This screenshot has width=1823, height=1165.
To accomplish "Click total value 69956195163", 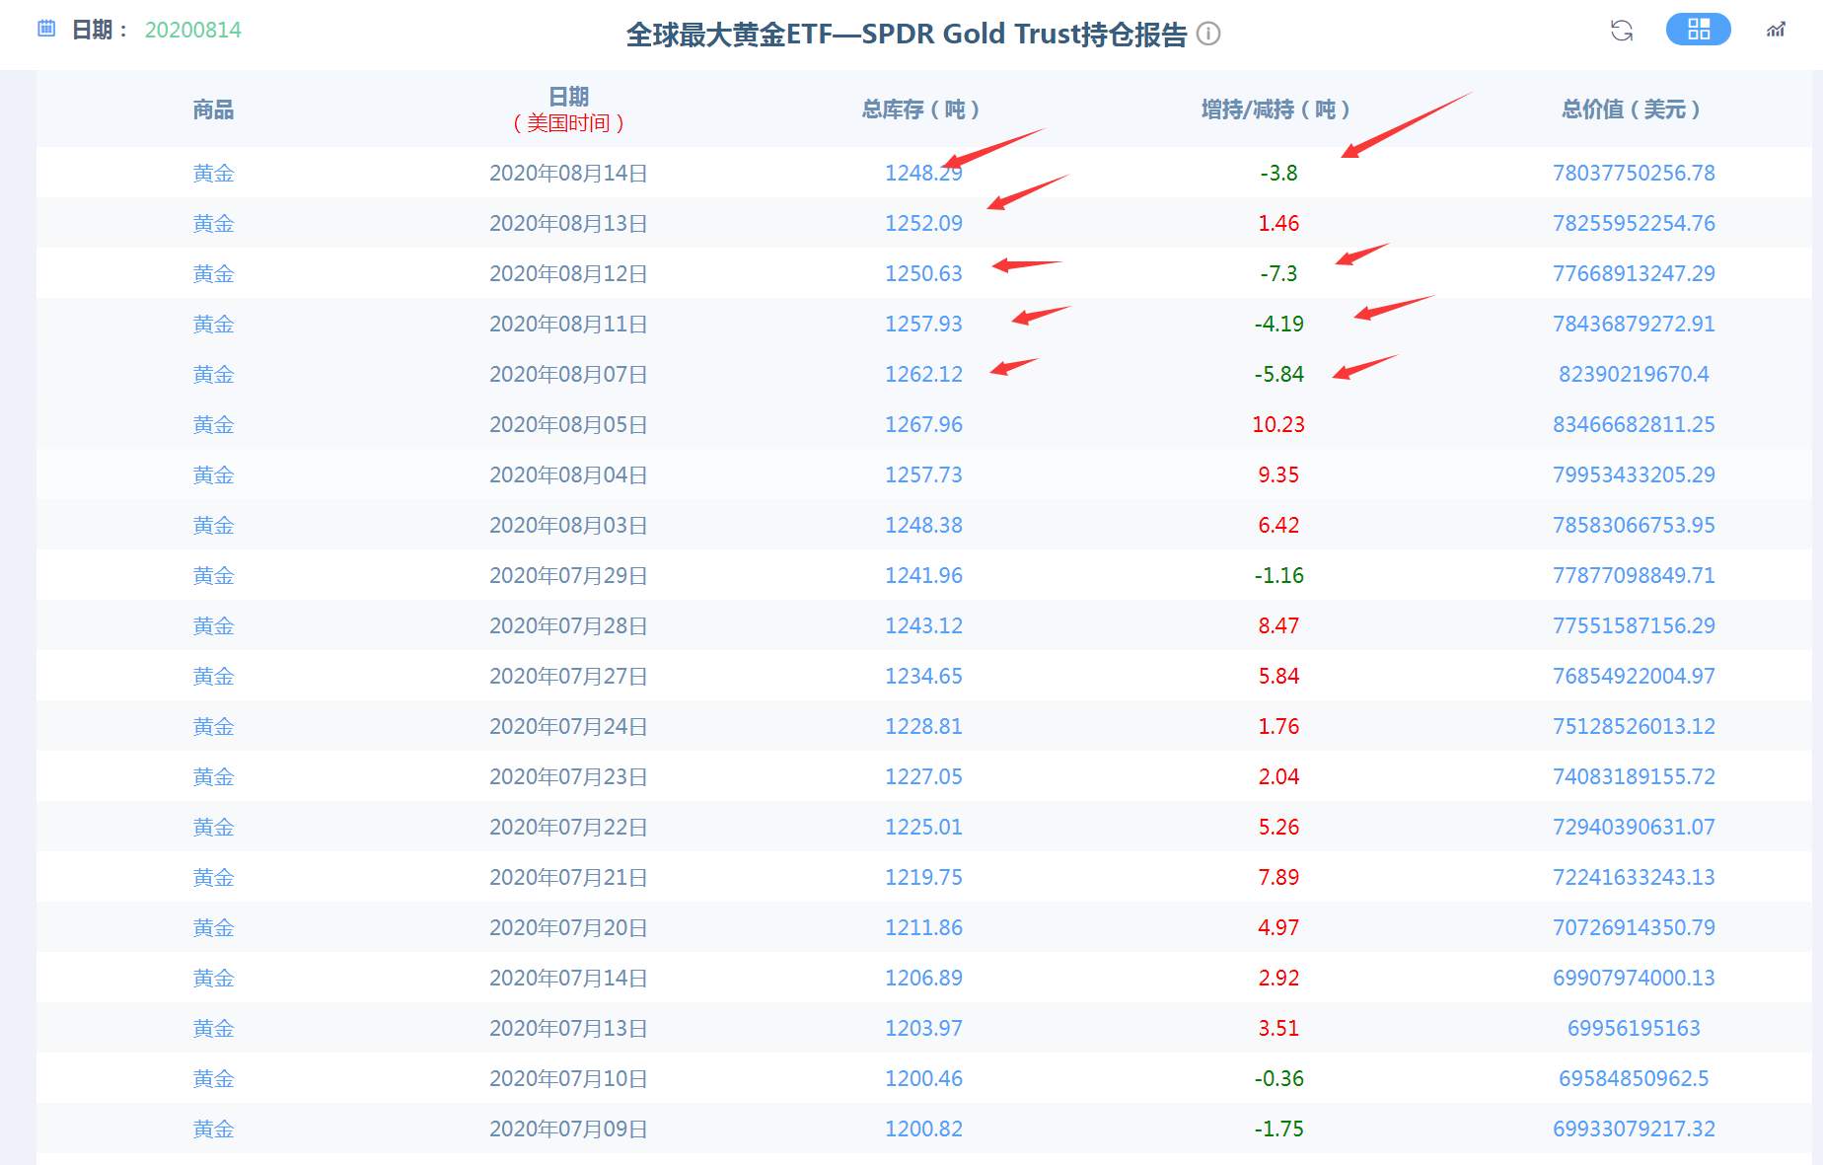I will (x=1634, y=1029).
